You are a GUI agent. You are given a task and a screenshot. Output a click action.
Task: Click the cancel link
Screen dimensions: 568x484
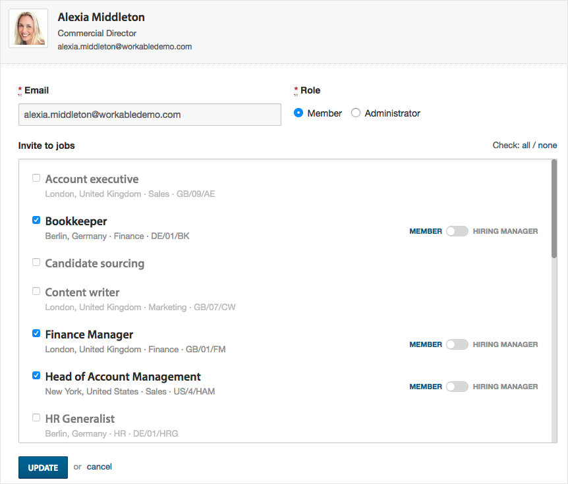pyautogui.click(x=99, y=467)
